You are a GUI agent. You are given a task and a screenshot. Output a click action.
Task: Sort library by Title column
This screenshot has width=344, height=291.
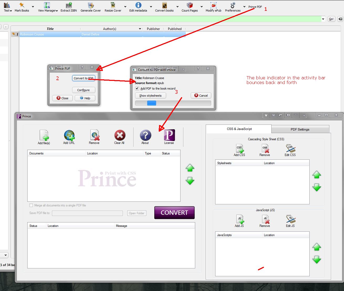click(50, 29)
